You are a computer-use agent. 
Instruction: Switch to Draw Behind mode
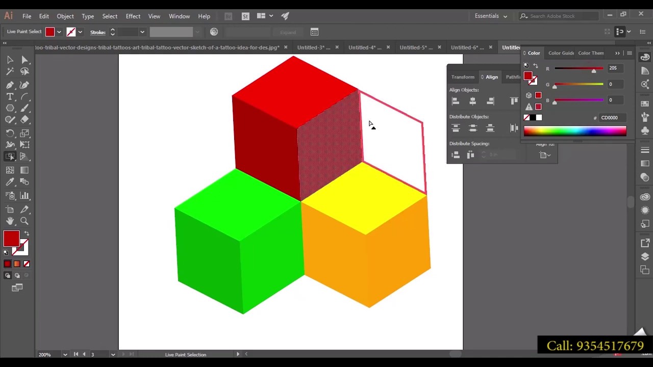click(17, 275)
